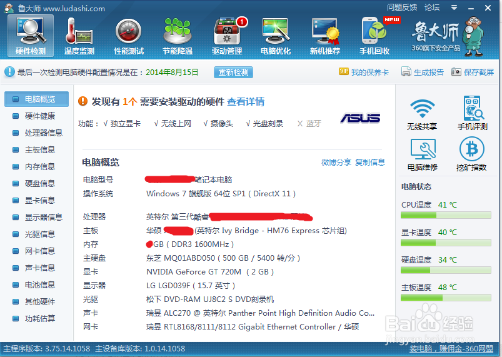Click the 硬盘温度 progress bar
502x357 pixels.
pos(446,270)
